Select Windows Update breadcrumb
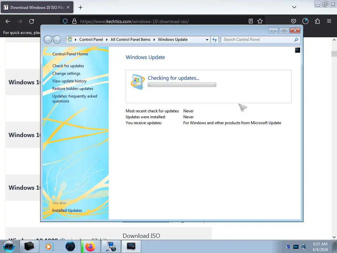This screenshot has width=337, height=253. point(173,40)
